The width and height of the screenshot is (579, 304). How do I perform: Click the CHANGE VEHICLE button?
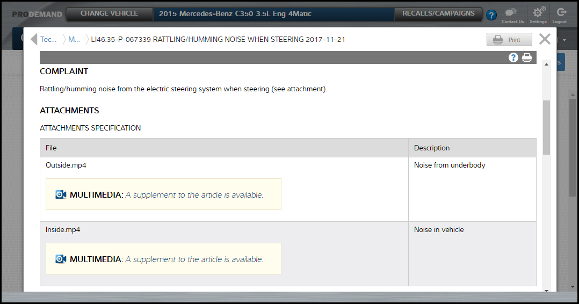tap(109, 14)
